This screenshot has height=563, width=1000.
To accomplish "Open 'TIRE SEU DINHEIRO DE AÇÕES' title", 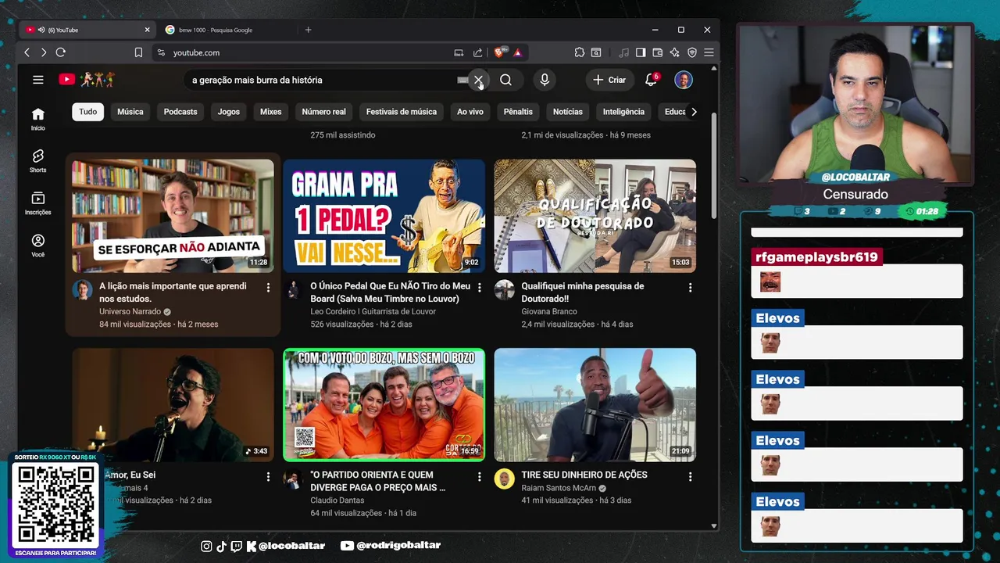I will click(584, 475).
